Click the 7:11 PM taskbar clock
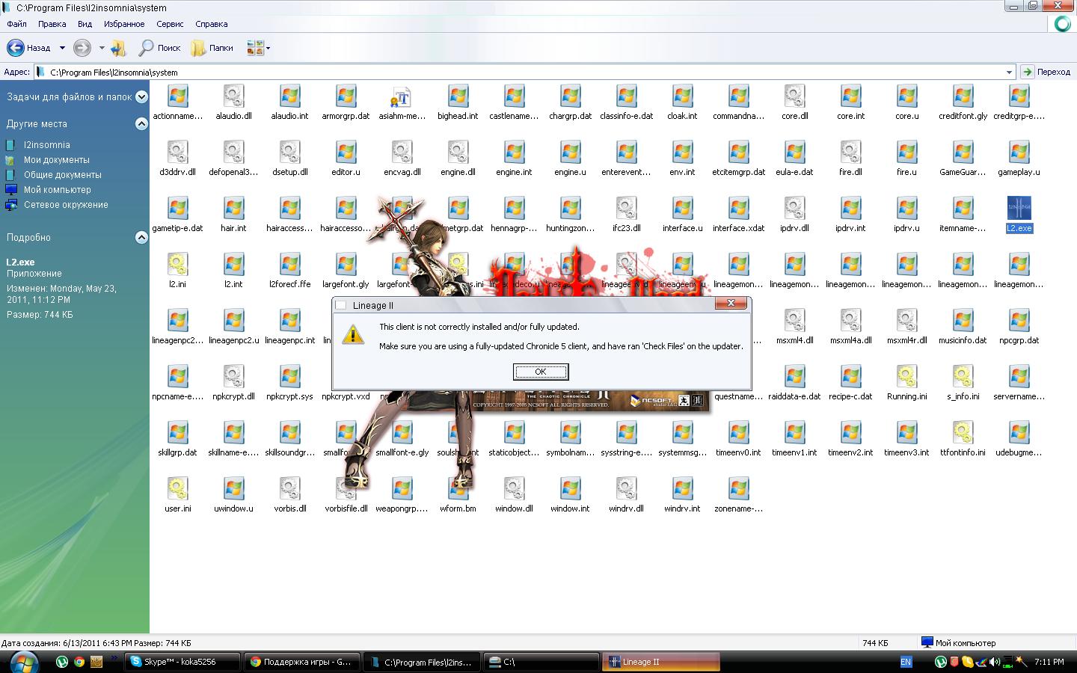This screenshot has width=1077, height=673. (x=1049, y=662)
